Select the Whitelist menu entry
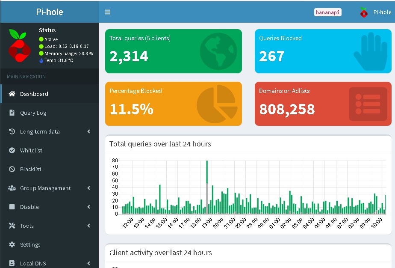Screen dimensions: 395x268 pyautogui.click(x=50, y=150)
